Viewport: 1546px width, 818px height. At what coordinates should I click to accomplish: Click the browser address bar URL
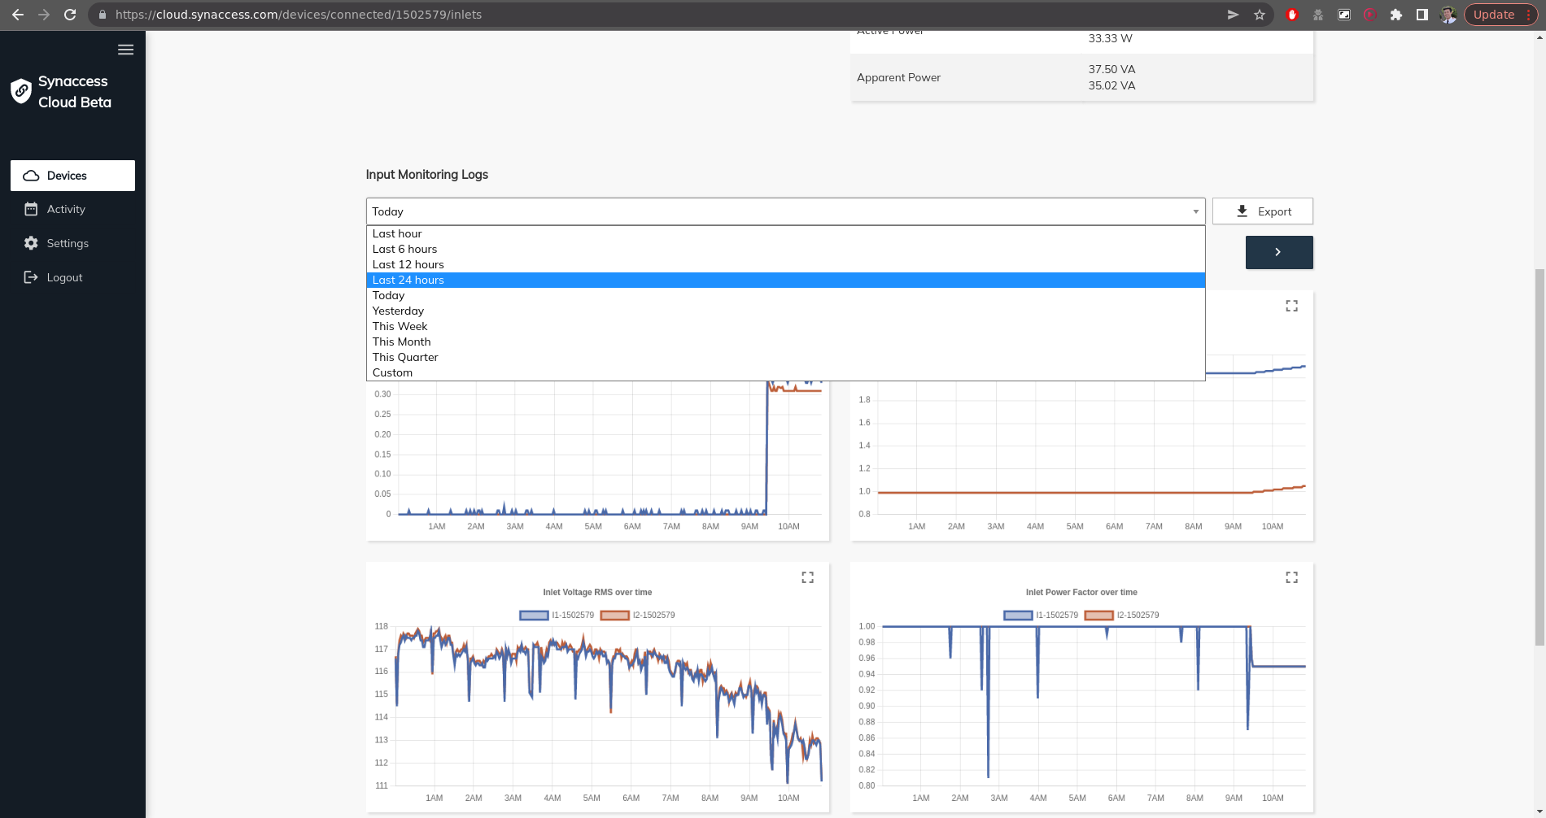(299, 15)
